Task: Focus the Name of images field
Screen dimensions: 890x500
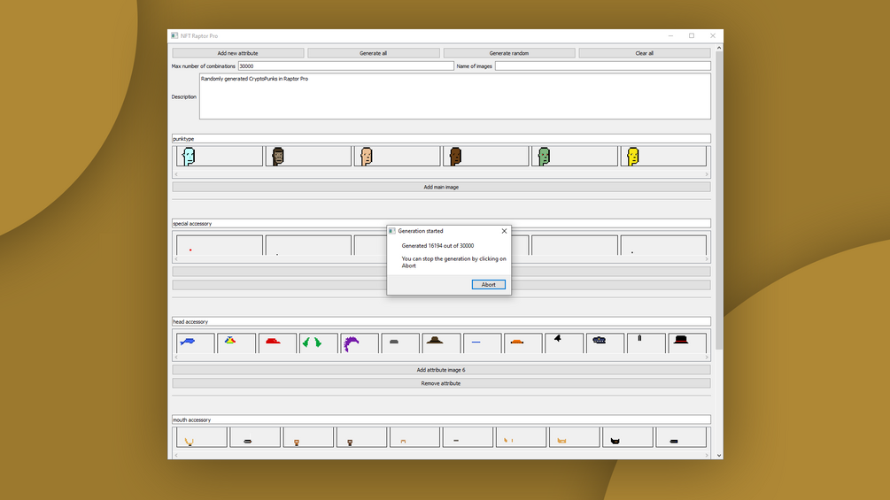Action: 603,66
